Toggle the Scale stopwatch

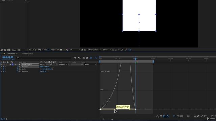[18, 69]
